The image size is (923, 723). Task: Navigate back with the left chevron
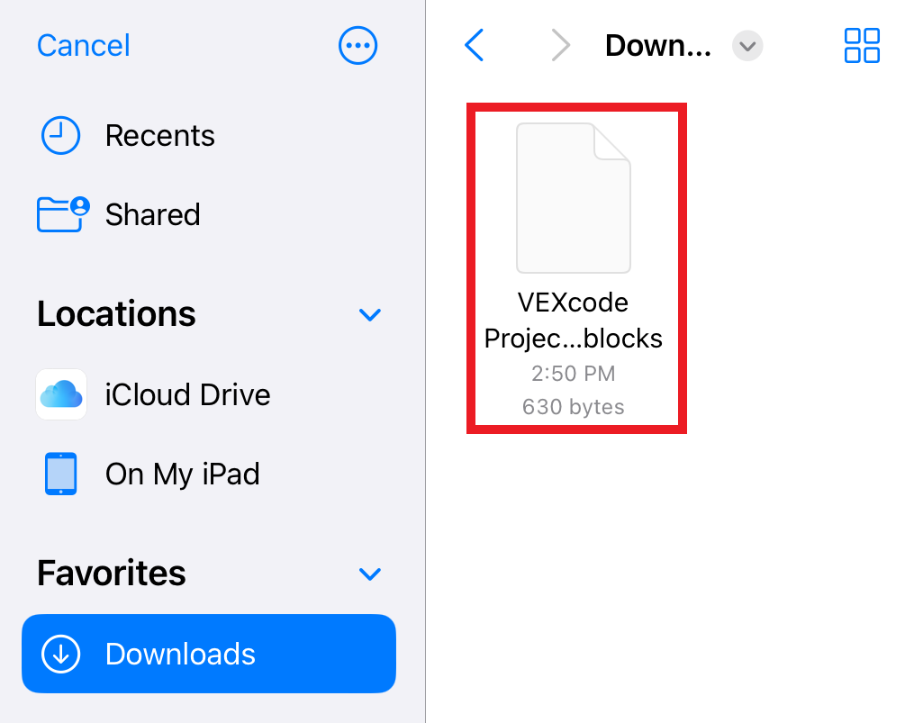tap(474, 45)
